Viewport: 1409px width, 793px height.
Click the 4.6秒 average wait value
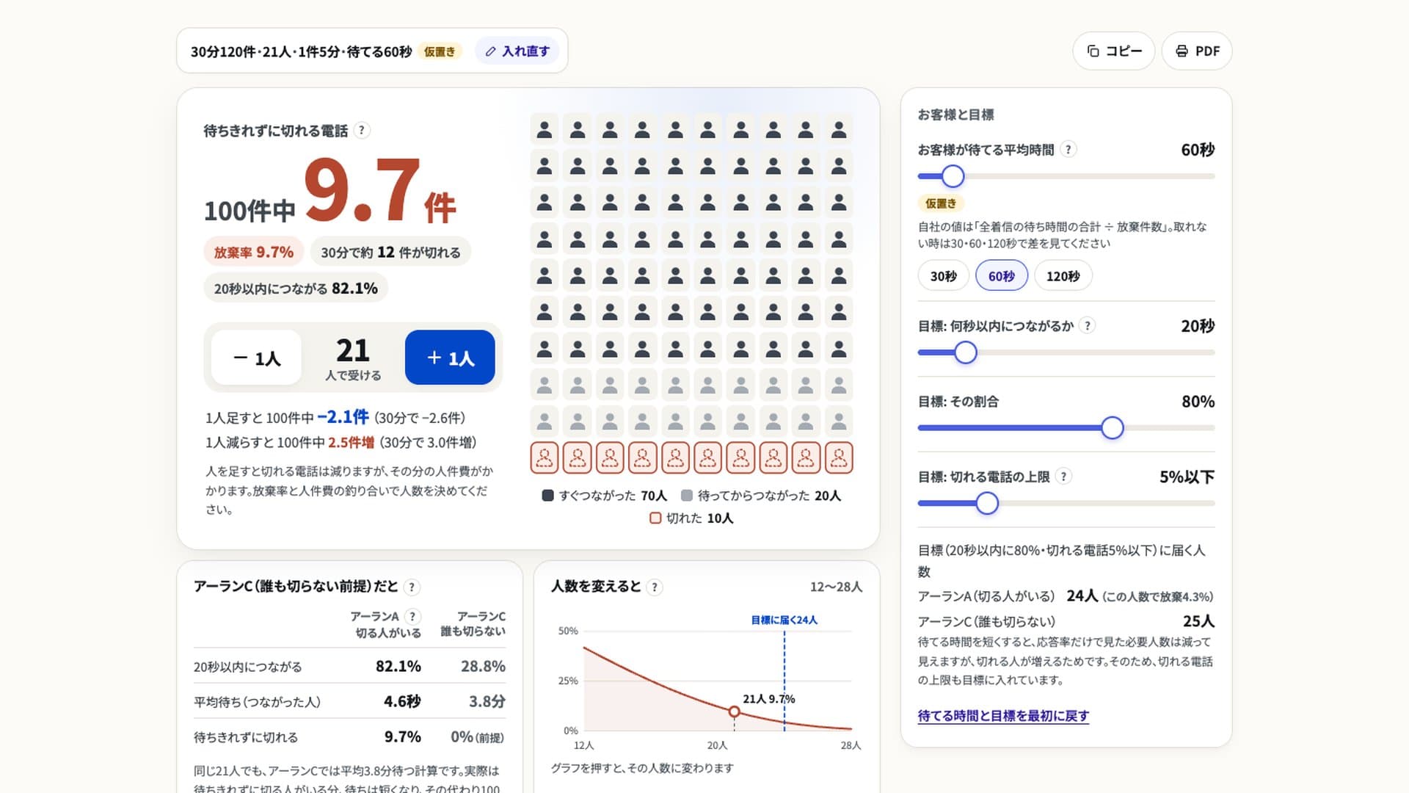(x=402, y=701)
